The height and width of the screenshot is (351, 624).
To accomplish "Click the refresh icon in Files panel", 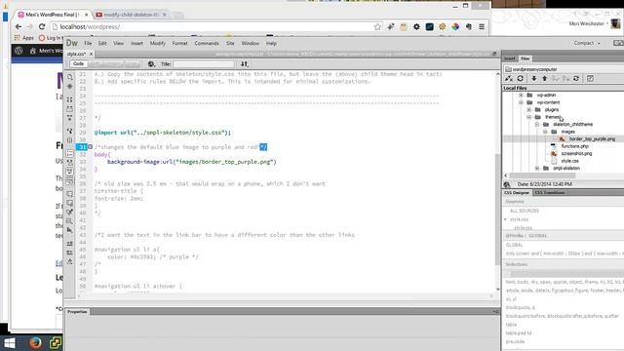I will tap(520, 78).
